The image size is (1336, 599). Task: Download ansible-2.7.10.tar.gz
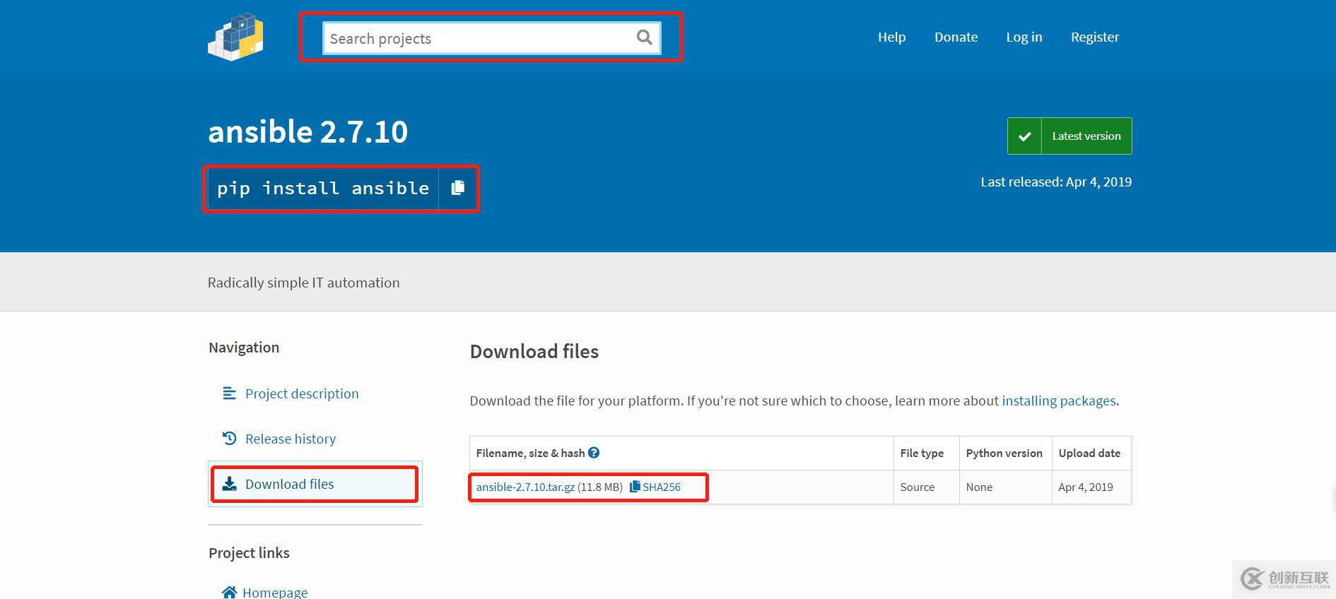tap(525, 487)
